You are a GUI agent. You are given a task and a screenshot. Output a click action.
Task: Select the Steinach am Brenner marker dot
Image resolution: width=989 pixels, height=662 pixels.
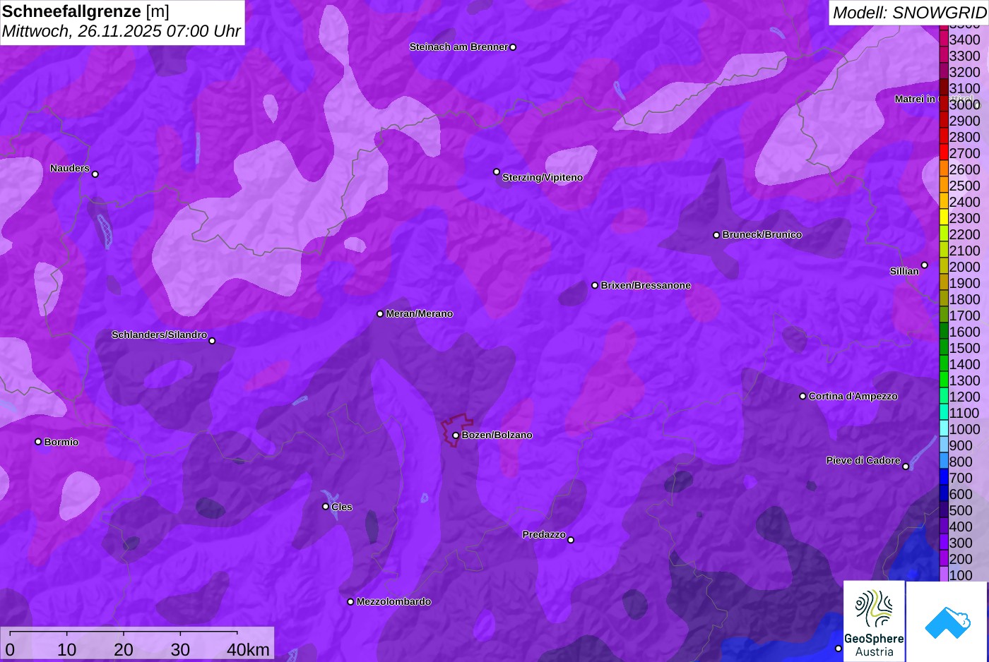(513, 47)
